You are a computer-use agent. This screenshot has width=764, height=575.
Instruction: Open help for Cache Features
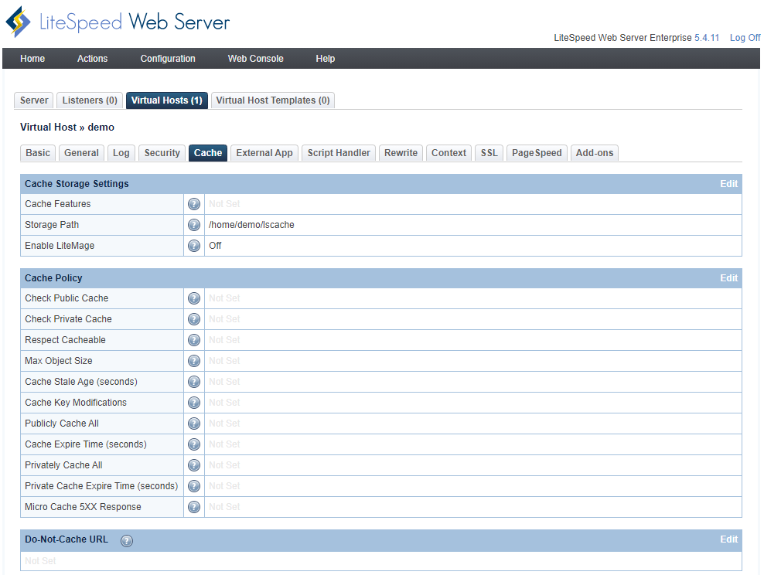194,204
